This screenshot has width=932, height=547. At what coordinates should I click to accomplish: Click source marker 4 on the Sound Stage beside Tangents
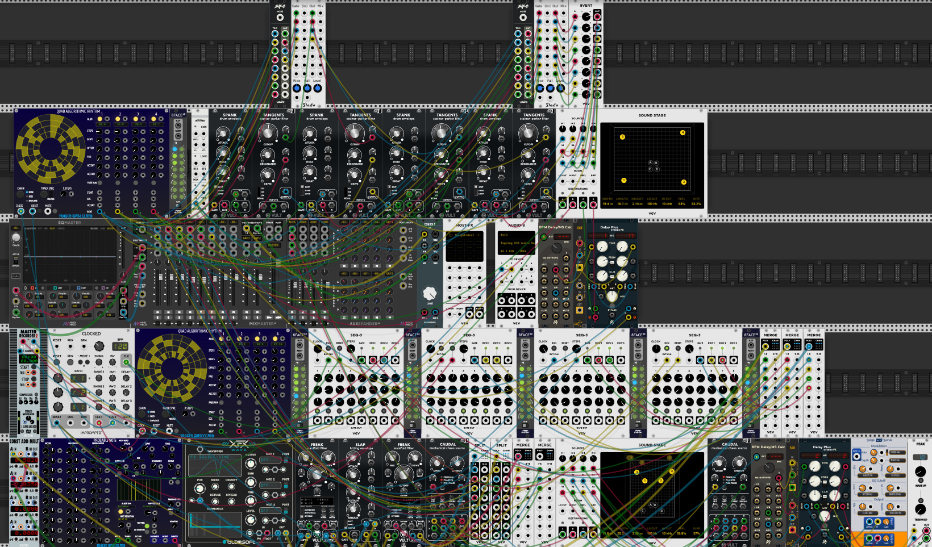click(x=683, y=132)
